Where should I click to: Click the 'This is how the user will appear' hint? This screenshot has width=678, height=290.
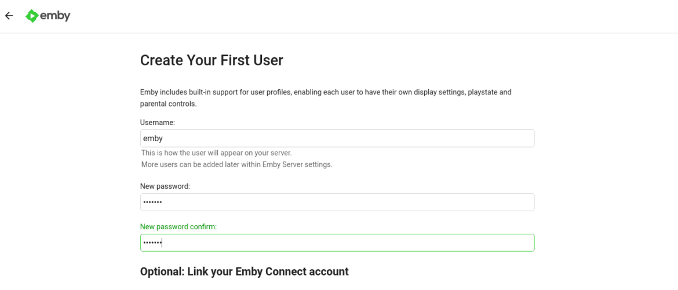click(x=217, y=153)
